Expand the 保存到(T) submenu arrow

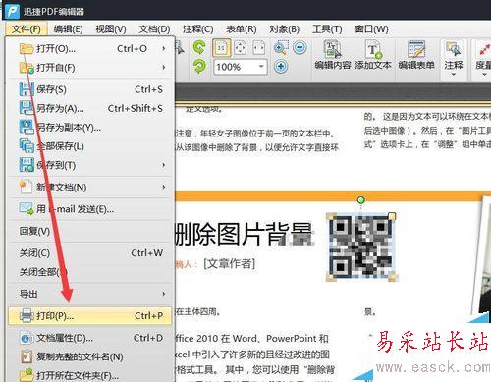163,165
